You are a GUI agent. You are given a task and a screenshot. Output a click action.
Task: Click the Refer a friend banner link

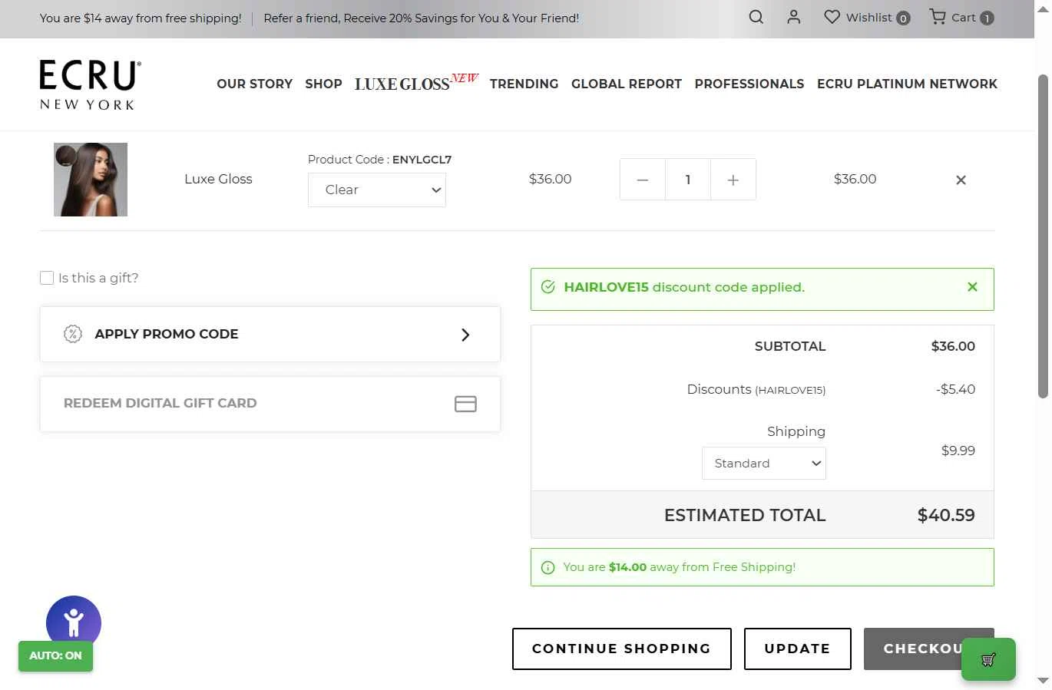point(421,18)
